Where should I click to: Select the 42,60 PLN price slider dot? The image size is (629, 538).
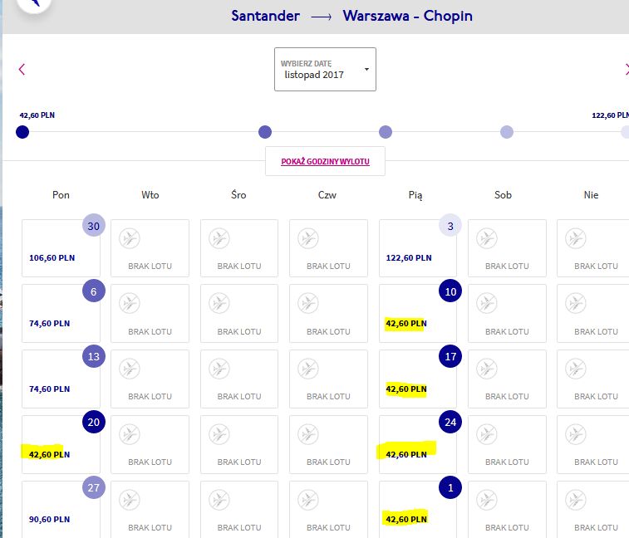pyautogui.click(x=22, y=132)
